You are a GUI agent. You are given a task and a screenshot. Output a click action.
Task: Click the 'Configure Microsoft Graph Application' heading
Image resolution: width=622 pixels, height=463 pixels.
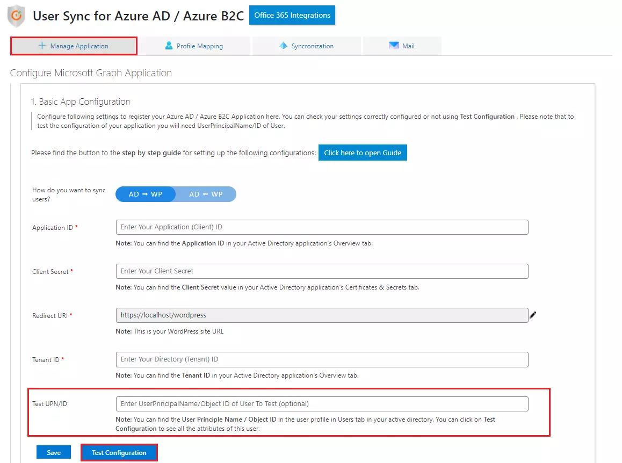coord(91,73)
